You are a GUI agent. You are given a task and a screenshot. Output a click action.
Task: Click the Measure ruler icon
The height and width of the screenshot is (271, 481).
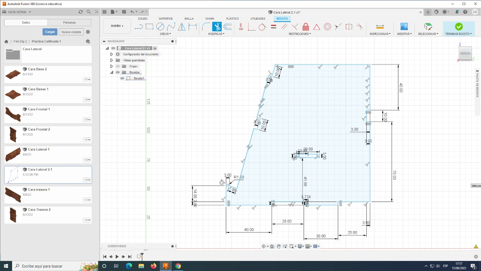(380, 27)
